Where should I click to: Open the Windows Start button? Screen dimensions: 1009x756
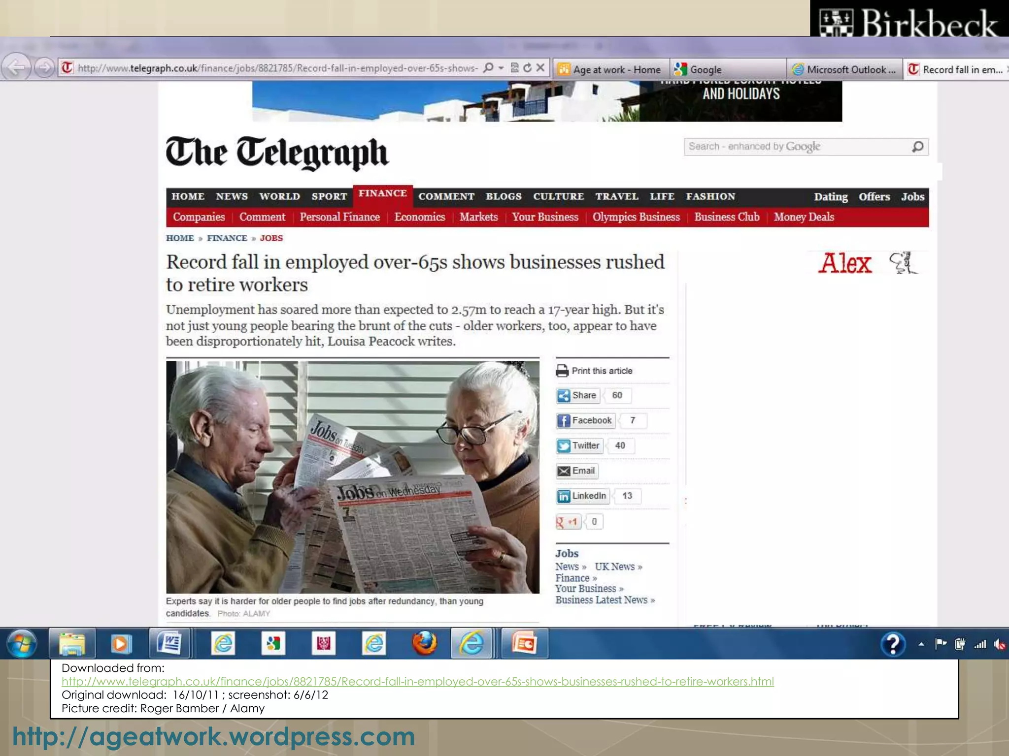pyautogui.click(x=22, y=643)
